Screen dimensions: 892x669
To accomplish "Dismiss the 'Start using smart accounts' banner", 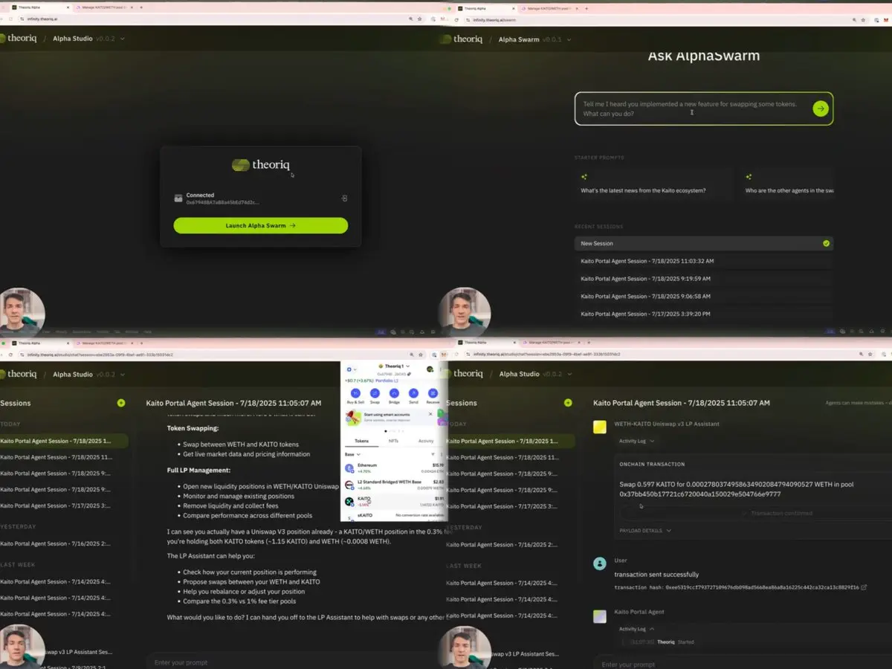I will tap(431, 414).
